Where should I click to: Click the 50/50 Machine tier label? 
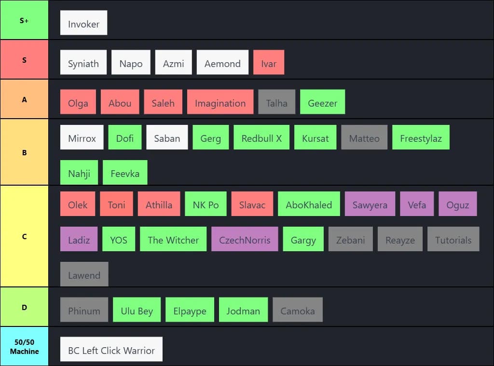click(x=24, y=346)
